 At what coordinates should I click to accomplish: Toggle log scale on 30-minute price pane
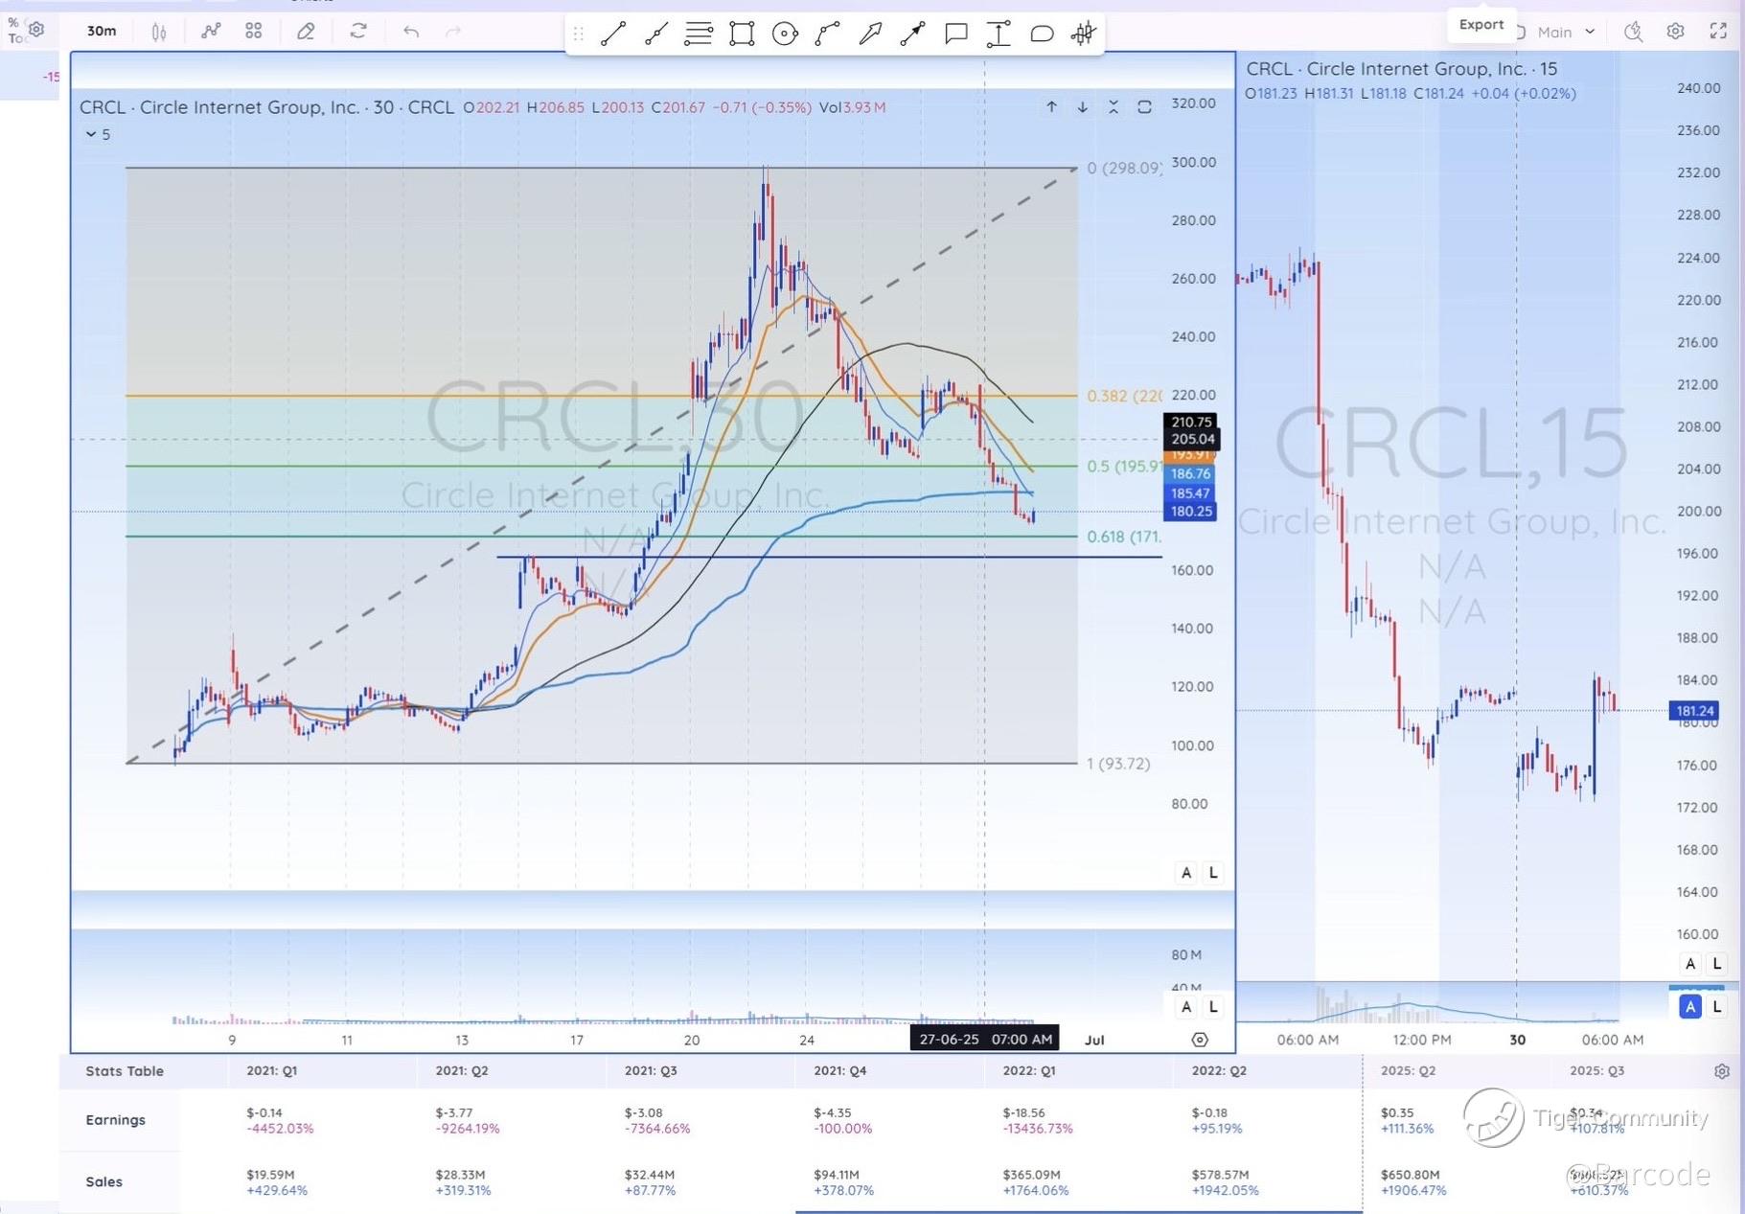[1213, 872]
